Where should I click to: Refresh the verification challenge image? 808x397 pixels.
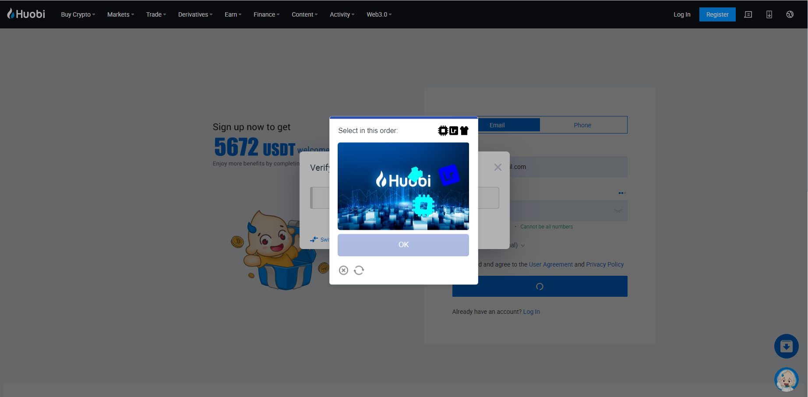tap(359, 271)
